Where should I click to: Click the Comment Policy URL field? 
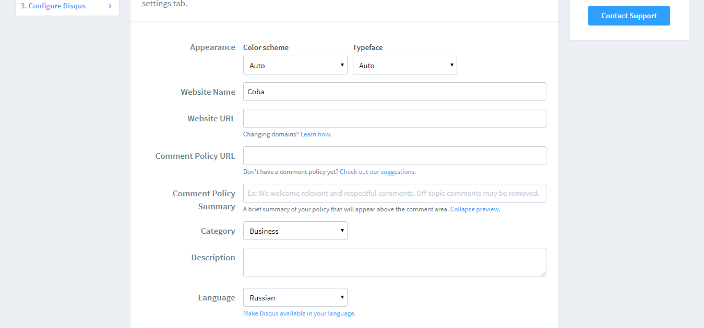pos(395,156)
